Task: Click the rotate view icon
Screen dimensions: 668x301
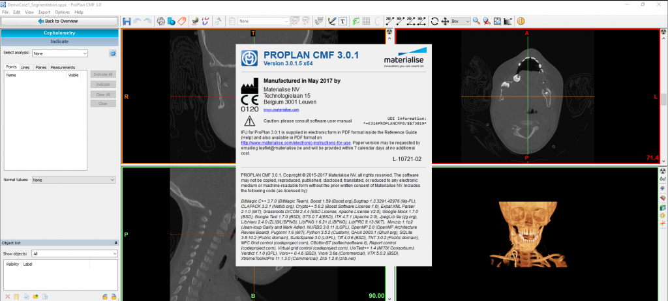Action: pos(434,21)
